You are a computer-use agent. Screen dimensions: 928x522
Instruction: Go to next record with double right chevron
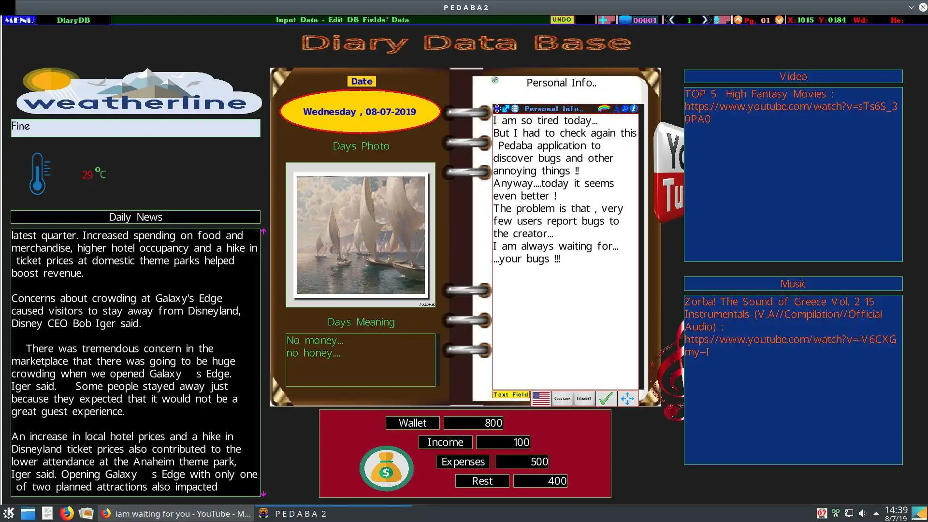tap(706, 20)
